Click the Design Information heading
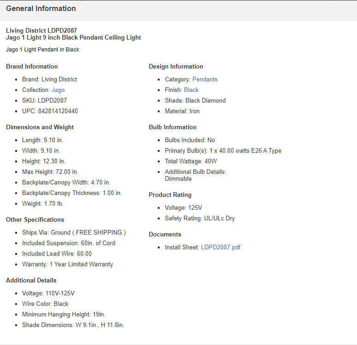357x345 pixels. pyautogui.click(x=176, y=67)
